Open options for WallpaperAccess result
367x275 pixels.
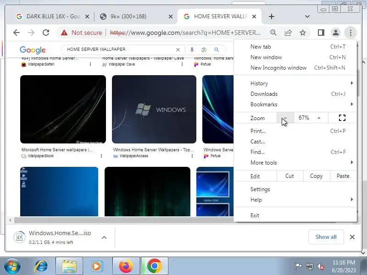click(x=192, y=156)
